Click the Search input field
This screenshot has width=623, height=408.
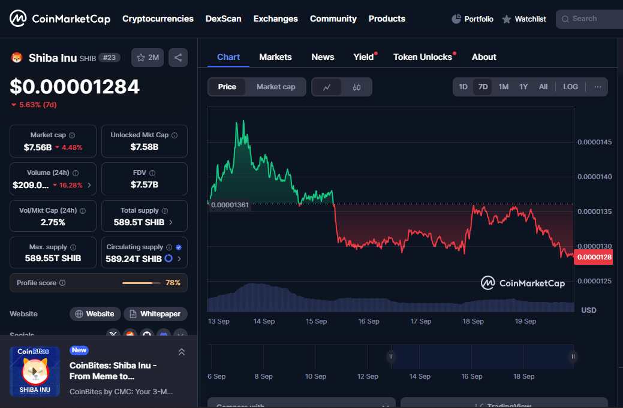pos(589,19)
